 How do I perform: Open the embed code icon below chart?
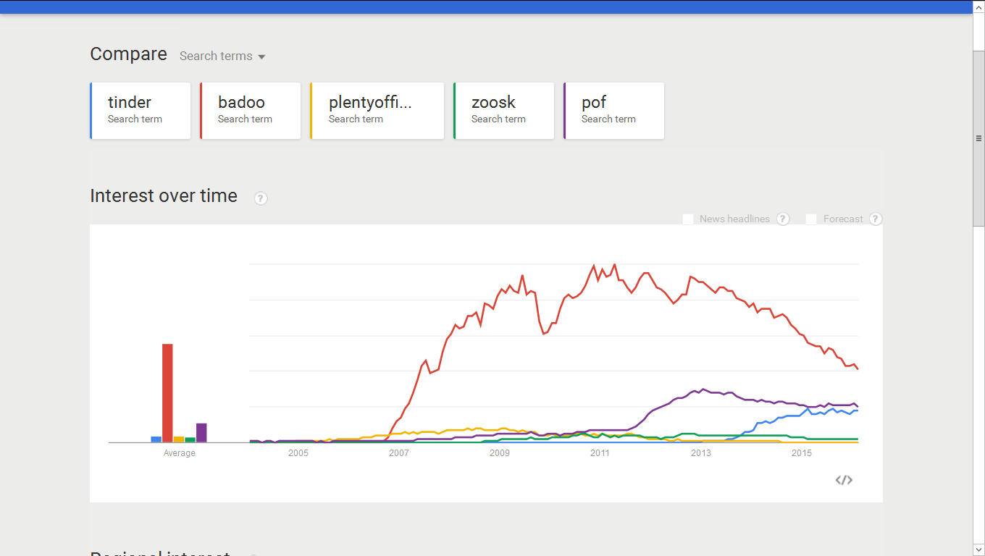844,480
